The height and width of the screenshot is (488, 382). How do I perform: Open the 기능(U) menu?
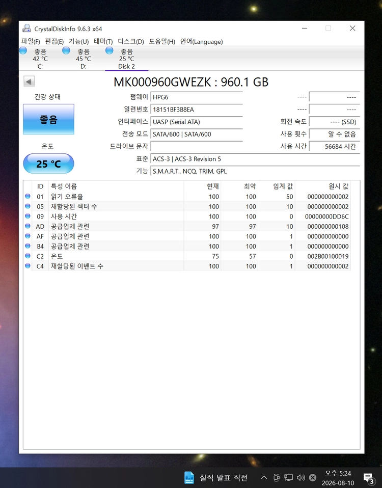[79, 41]
